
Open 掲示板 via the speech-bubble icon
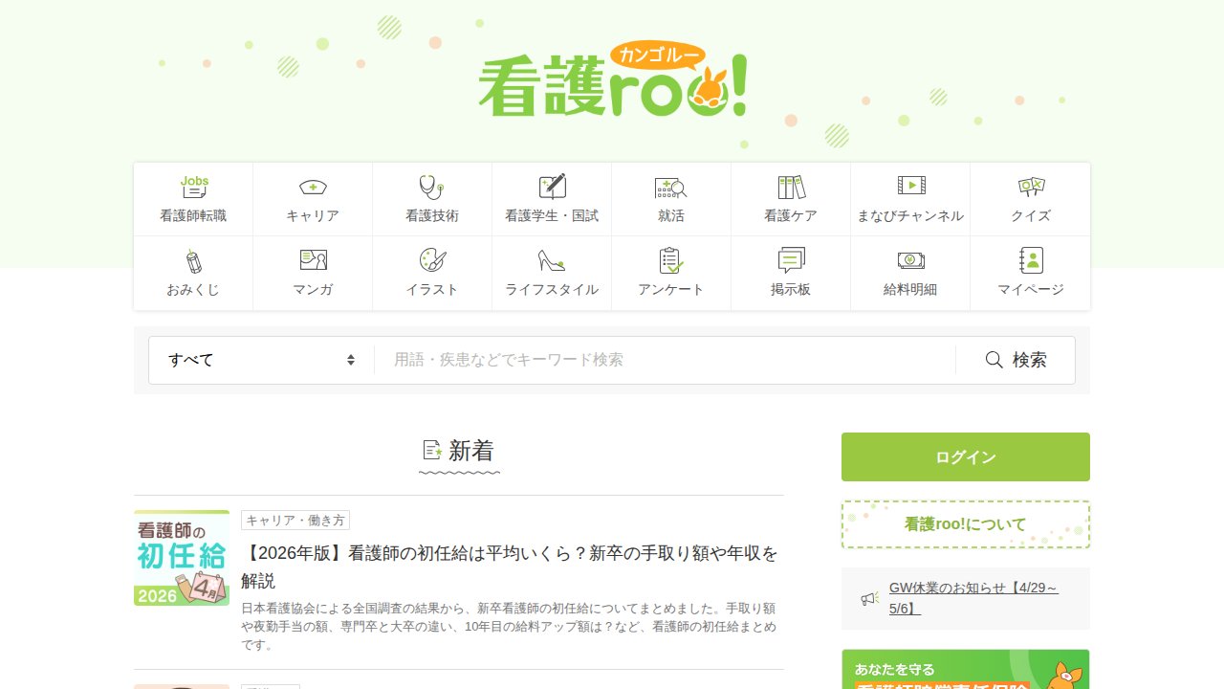pyautogui.click(x=790, y=272)
